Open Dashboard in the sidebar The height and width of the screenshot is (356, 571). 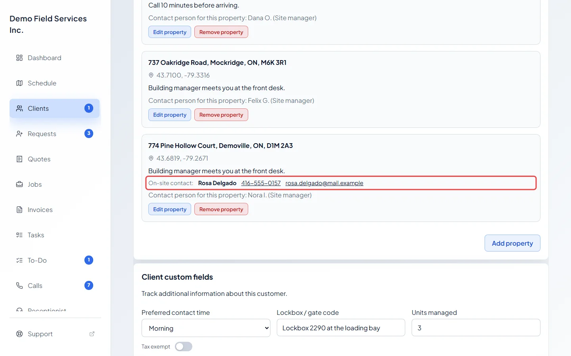click(55, 58)
